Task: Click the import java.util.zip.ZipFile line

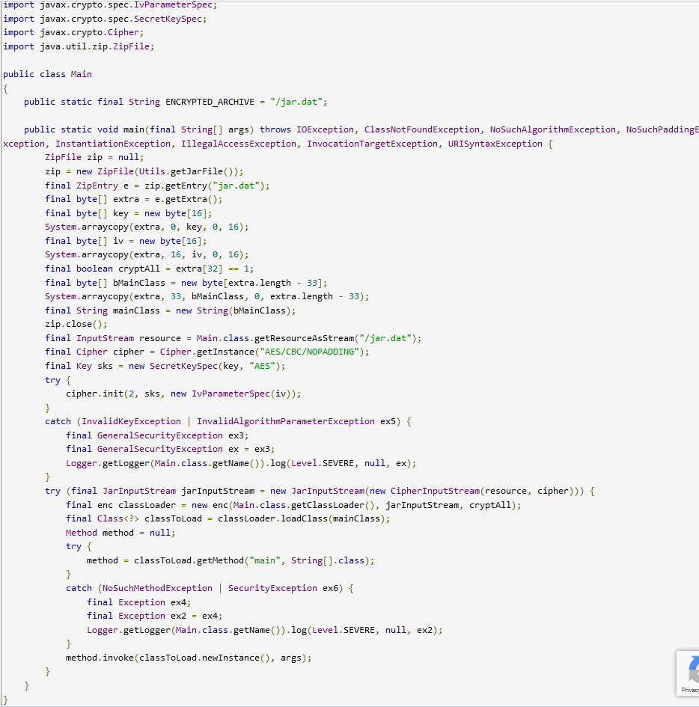Action: (79, 46)
